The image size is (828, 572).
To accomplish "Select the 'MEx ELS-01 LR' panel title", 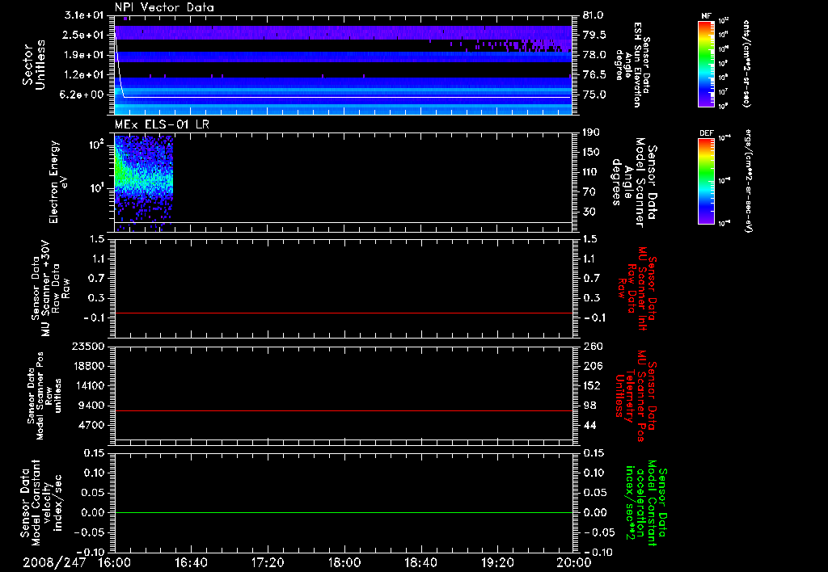I will [162, 124].
